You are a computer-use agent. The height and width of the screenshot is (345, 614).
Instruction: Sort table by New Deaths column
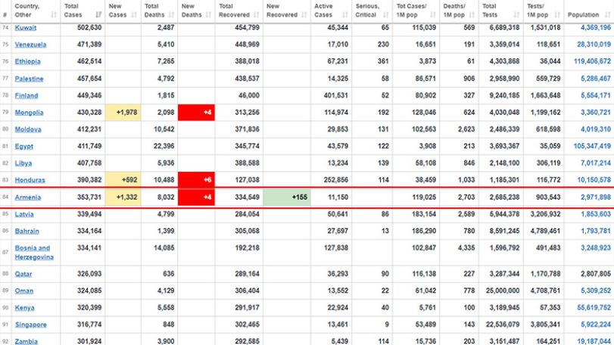point(196,11)
